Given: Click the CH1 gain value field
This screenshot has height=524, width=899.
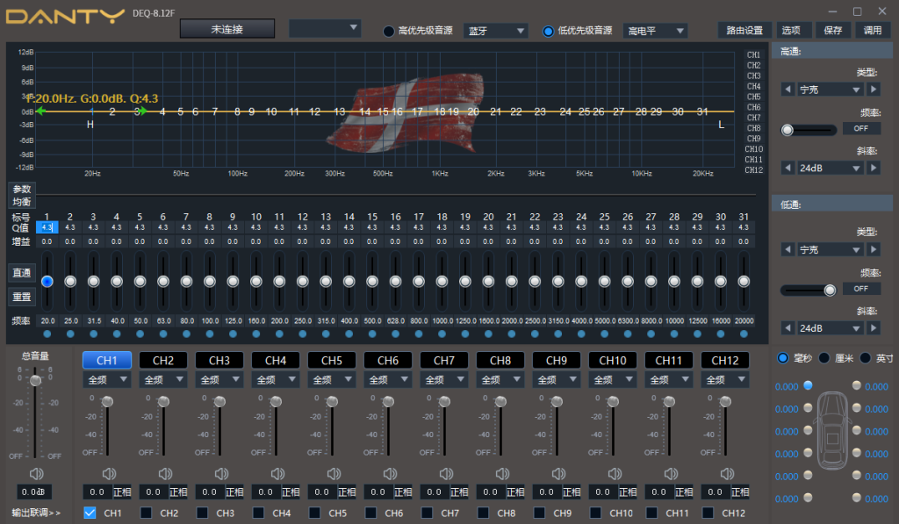Looking at the screenshot, I should [97, 492].
